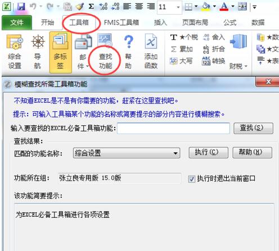Click the Undo arrow icon
This screenshot has width=279, height=251.
click(33, 7)
